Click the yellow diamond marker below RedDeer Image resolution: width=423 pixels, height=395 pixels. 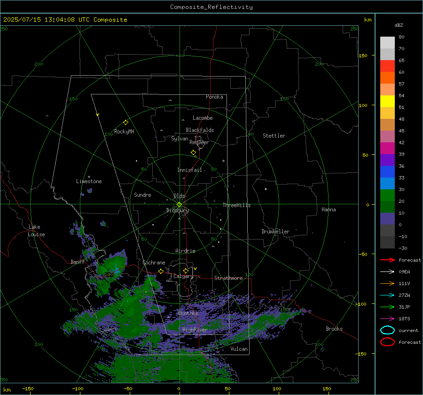pyautogui.click(x=194, y=152)
